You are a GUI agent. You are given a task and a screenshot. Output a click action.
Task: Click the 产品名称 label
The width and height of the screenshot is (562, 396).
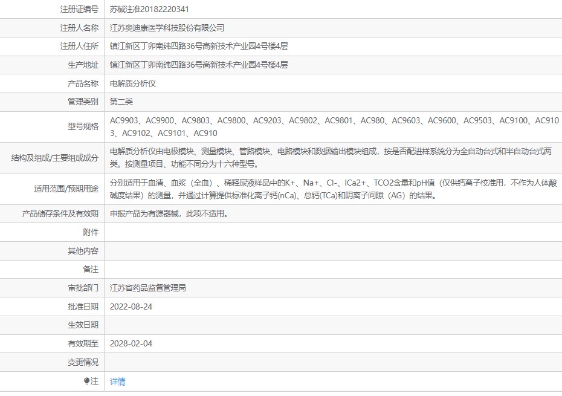83,83
